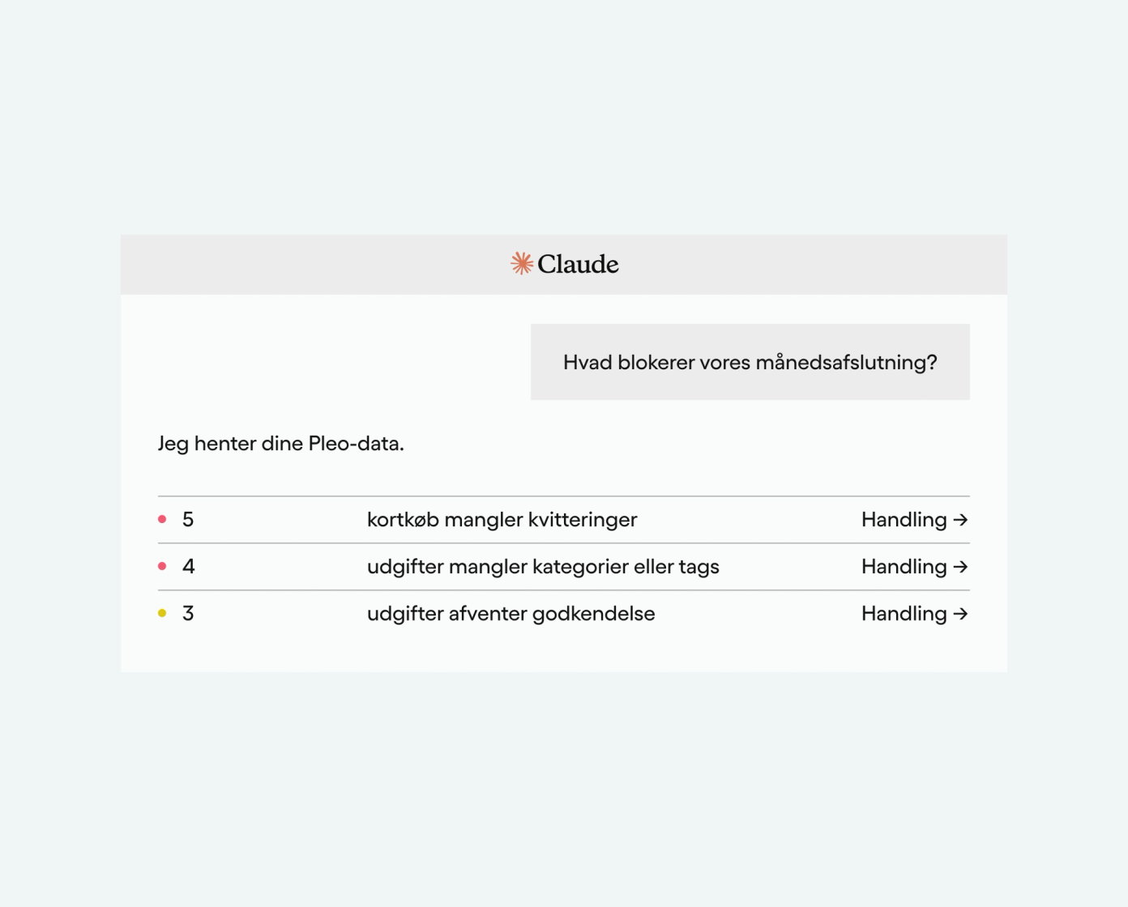
Task: Click the yellow dot beside count 3
Action: [162, 613]
